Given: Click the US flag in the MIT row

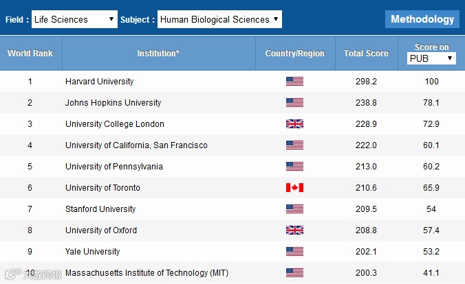Looking at the screenshot, I should tap(294, 273).
